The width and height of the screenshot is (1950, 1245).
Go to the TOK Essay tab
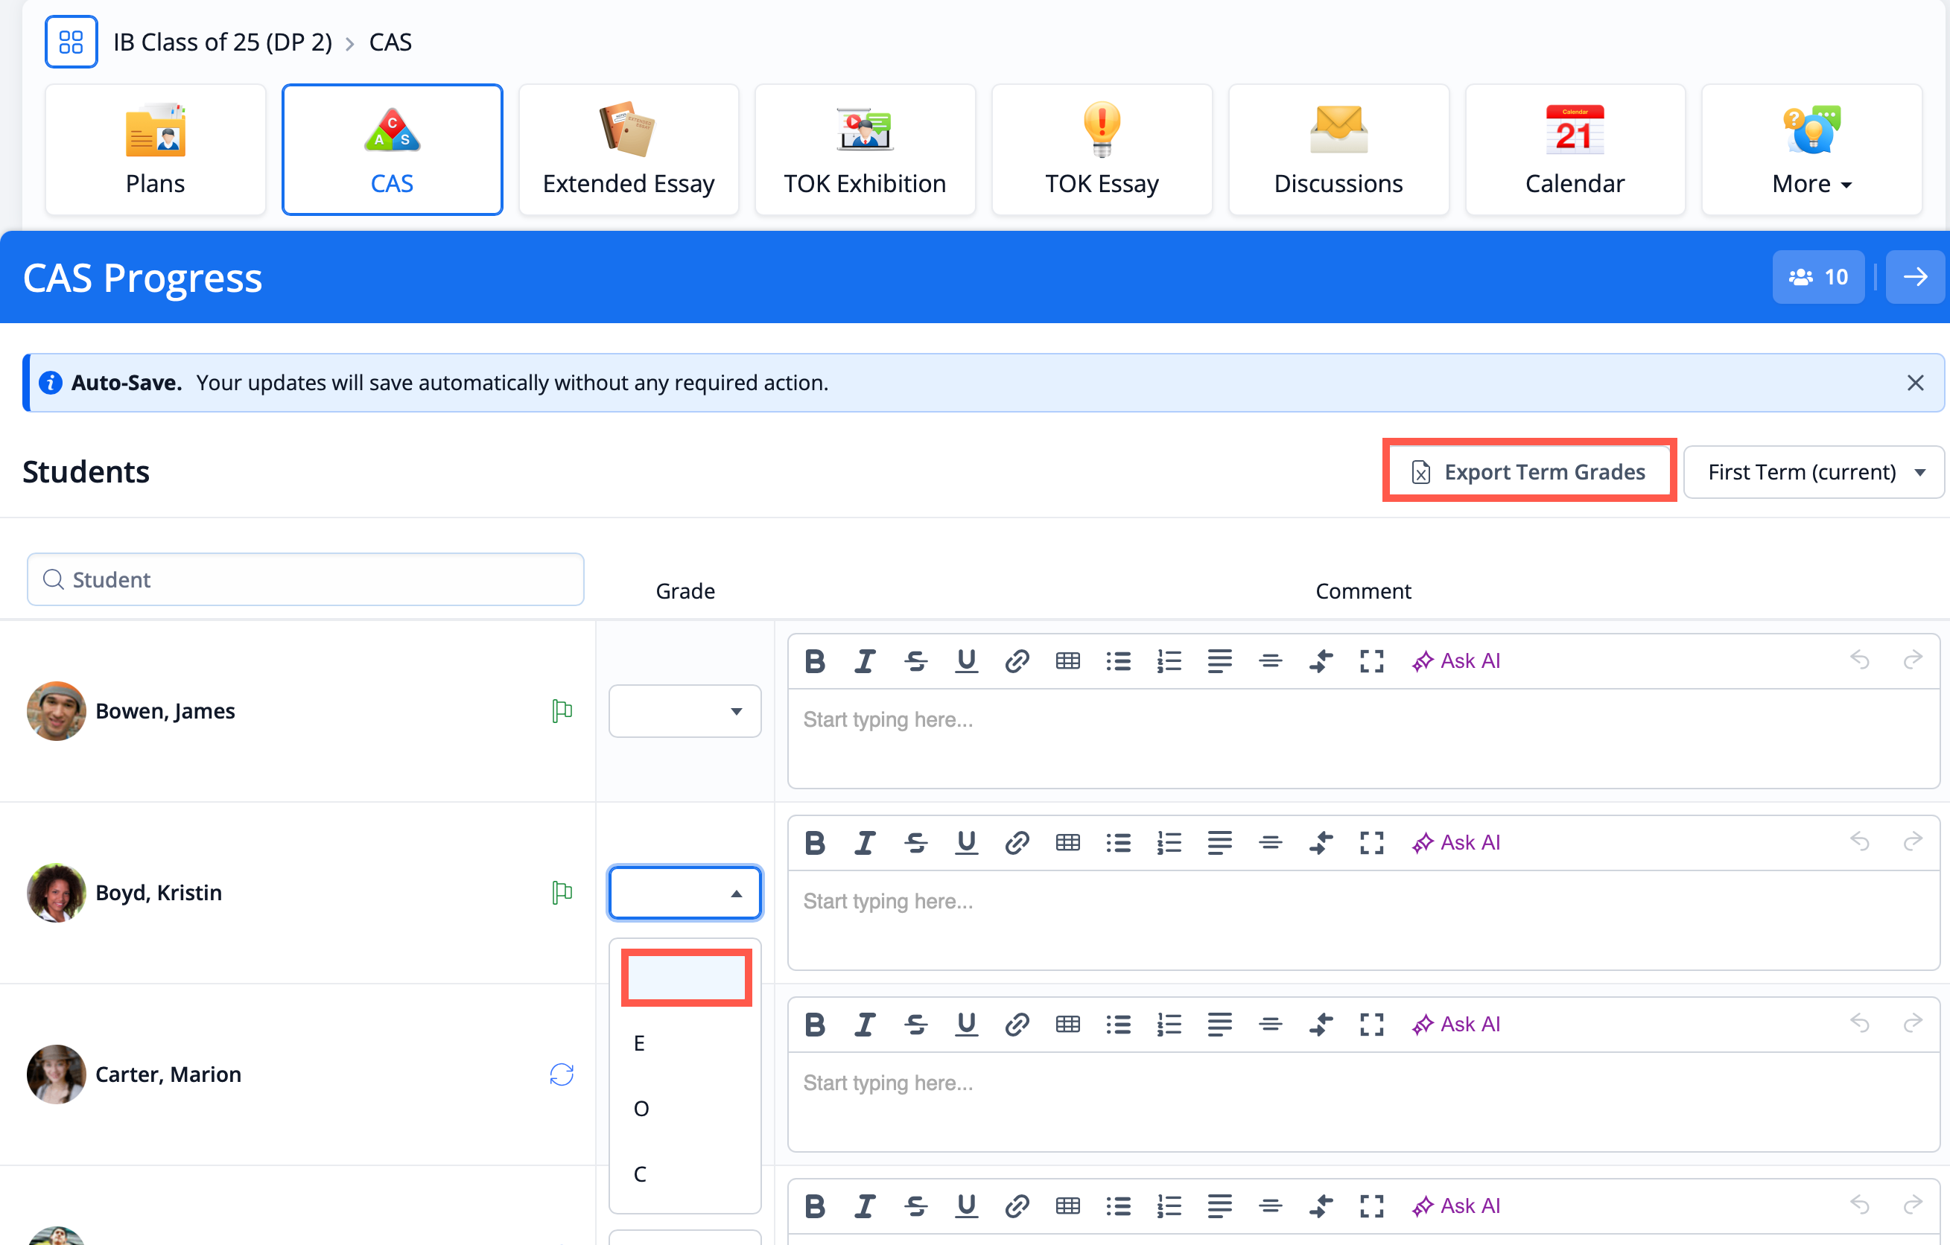pos(1102,150)
